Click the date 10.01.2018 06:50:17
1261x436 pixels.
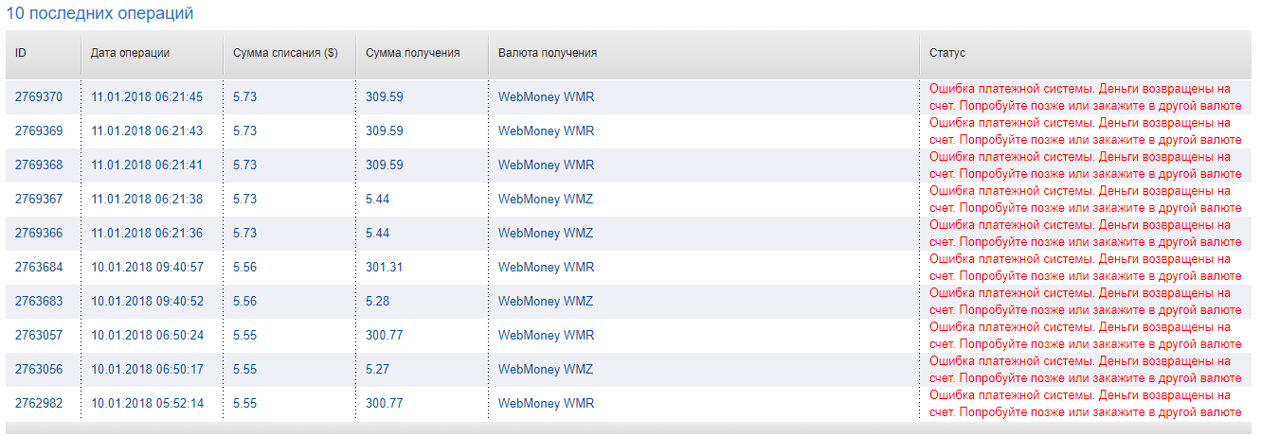tap(147, 369)
